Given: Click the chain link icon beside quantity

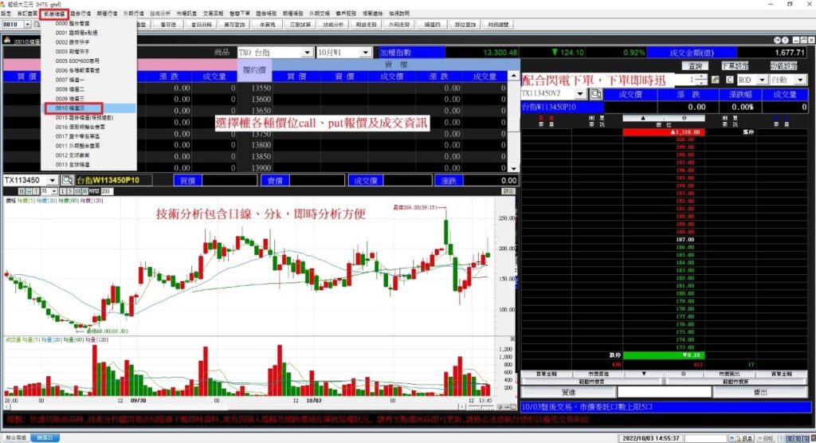Looking at the screenshot, I should (x=716, y=80).
